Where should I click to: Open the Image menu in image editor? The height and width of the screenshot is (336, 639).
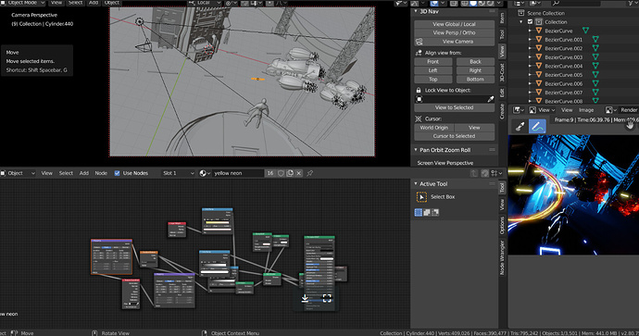click(x=586, y=110)
